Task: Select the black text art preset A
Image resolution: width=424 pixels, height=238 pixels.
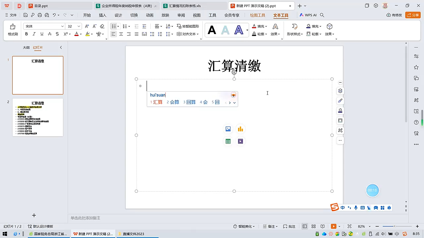Action: pos(212,30)
